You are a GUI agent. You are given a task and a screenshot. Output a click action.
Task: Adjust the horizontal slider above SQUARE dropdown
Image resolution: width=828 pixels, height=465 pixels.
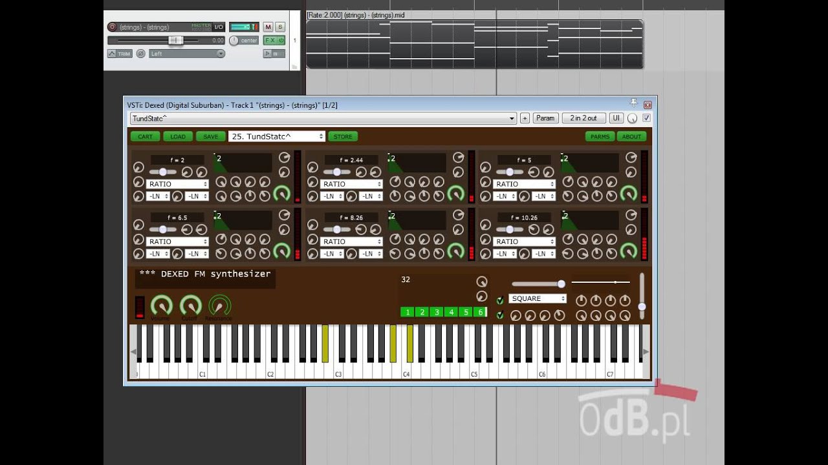(x=538, y=284)
